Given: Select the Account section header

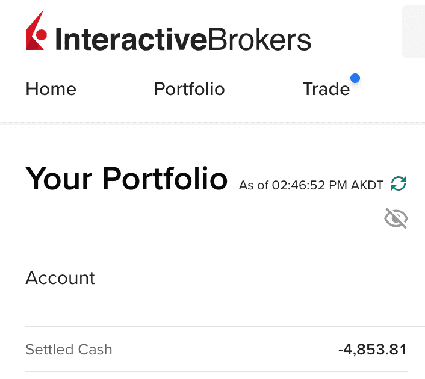Looking at the screenshot, I should coord(60,278).
